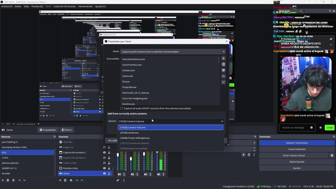Remove selected scene with trash icon
Viewport: 336px width, 189px height.
click(x=8, y=180)
